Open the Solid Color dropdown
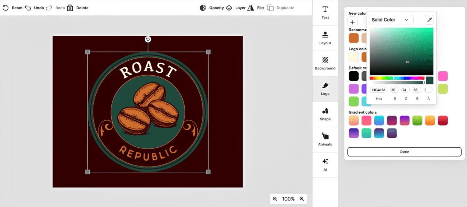Image resolution: width=467 pixels, height=207 pixels. click(x=391, y=20)
